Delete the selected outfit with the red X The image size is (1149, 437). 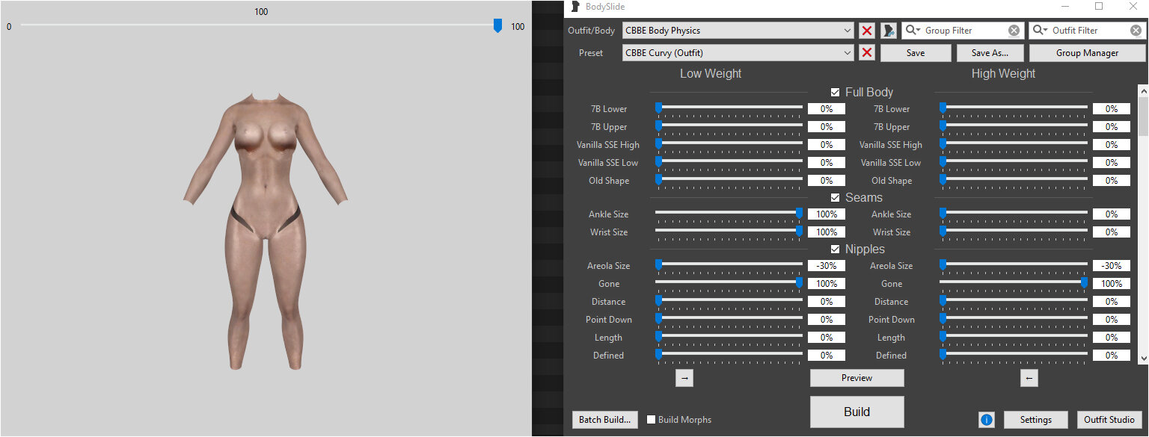point(867,31)
